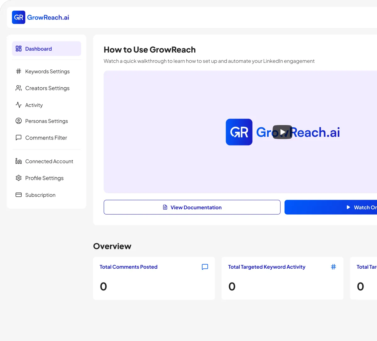Click the Total Comments Posted label
Image resolution: width=377 pixels, height=341 pixels.
pyautogui.click(x=128, y=267)
